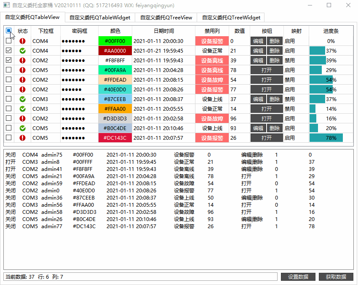The width and height of the screenshot is (358, 285).
Task: Click the red alert status icon in the #F8F8FF row
Action: tap(22, 61)
